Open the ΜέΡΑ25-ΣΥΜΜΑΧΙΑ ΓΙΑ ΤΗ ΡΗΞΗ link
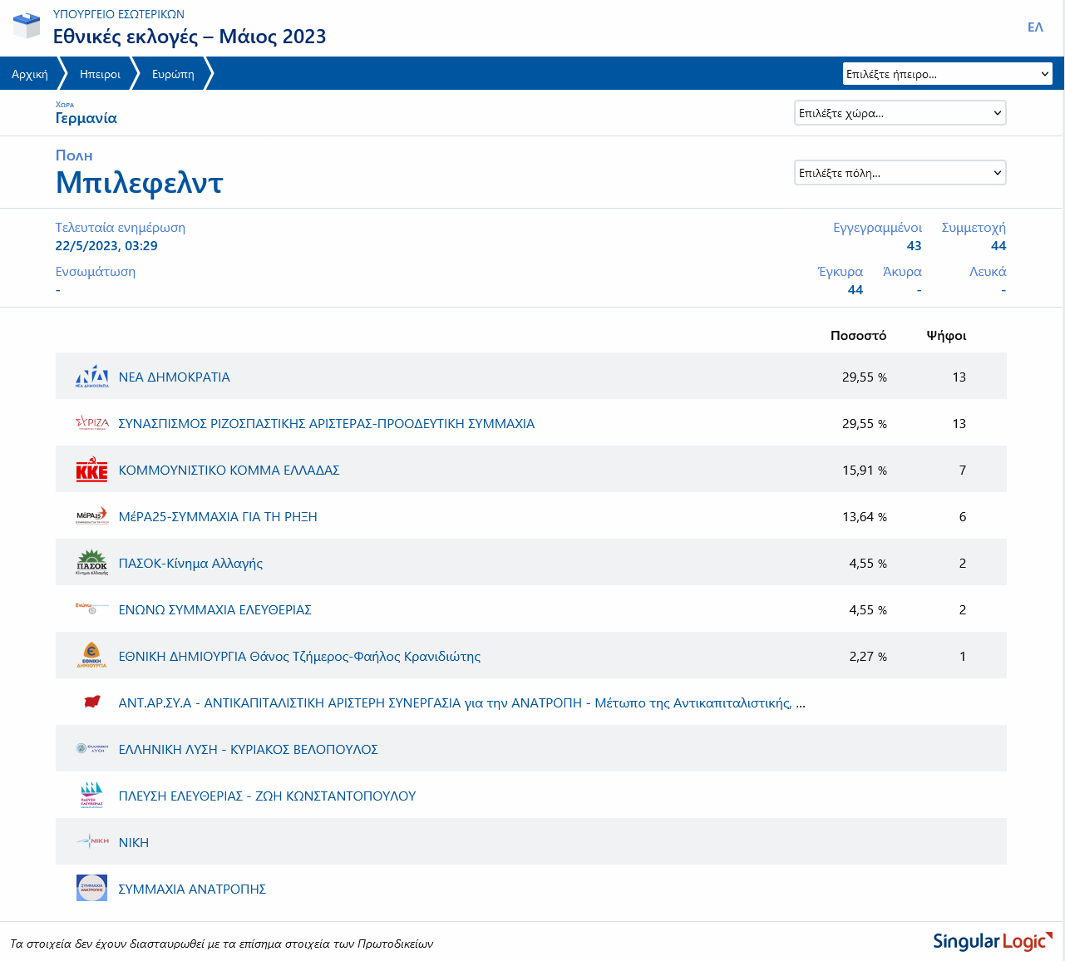The height and width of the screenshot is (961, 1065). 218,516
